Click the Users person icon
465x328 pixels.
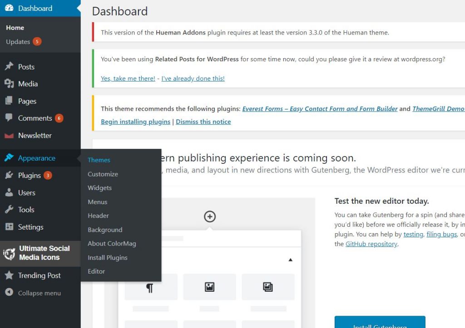pyautogui.click(x=9, y=192)
